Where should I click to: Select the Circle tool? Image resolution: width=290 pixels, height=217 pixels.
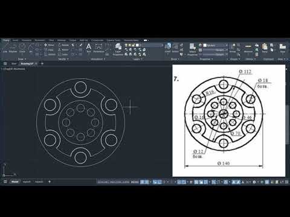[22, 48]
